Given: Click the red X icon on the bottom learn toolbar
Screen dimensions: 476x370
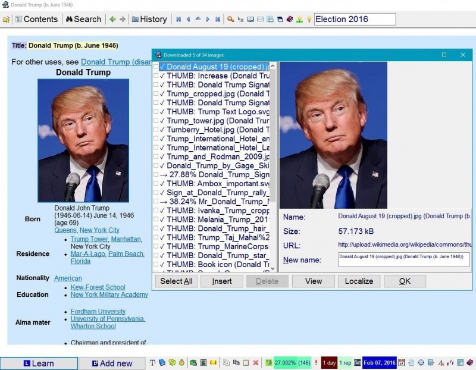Looking at the screenshot, I should pyautogui.click(x=255, y=362).
